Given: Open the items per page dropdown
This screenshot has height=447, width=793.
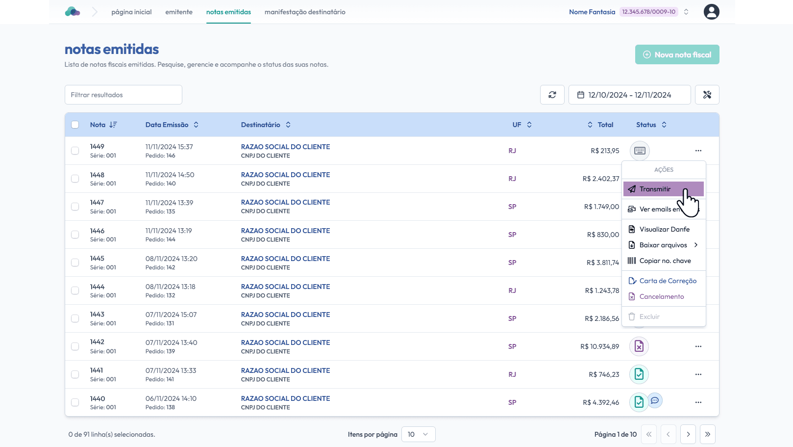Looking at the screenshot, I should click(x=418, y=434).
